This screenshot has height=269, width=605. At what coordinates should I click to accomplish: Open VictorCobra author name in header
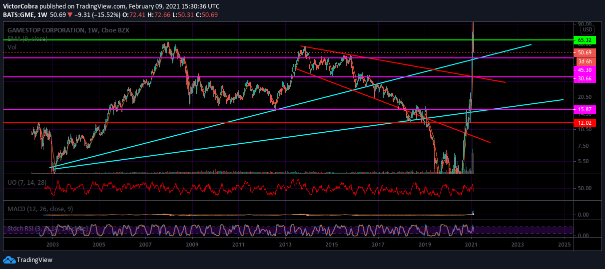pyautogui.click(x=20, y=6)
